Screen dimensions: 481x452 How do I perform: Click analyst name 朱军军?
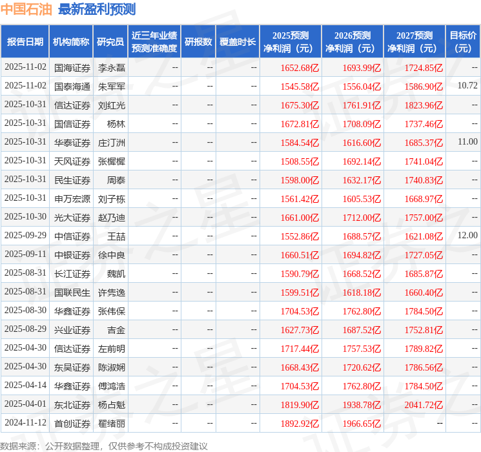coord(112,87)
